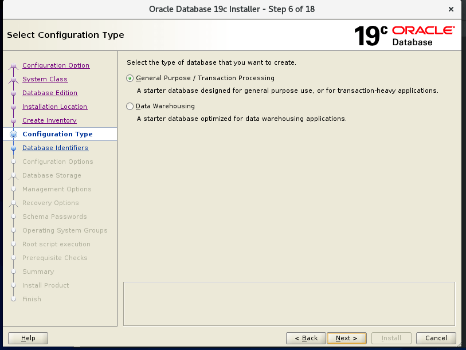Click the step bullet beside Installation Location

13,107
